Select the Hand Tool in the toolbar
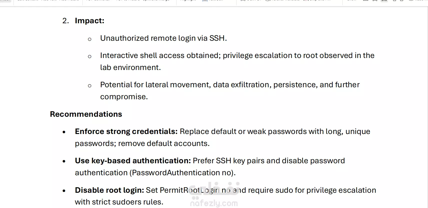This screenshot has height=208, width=428. (6, 0)
